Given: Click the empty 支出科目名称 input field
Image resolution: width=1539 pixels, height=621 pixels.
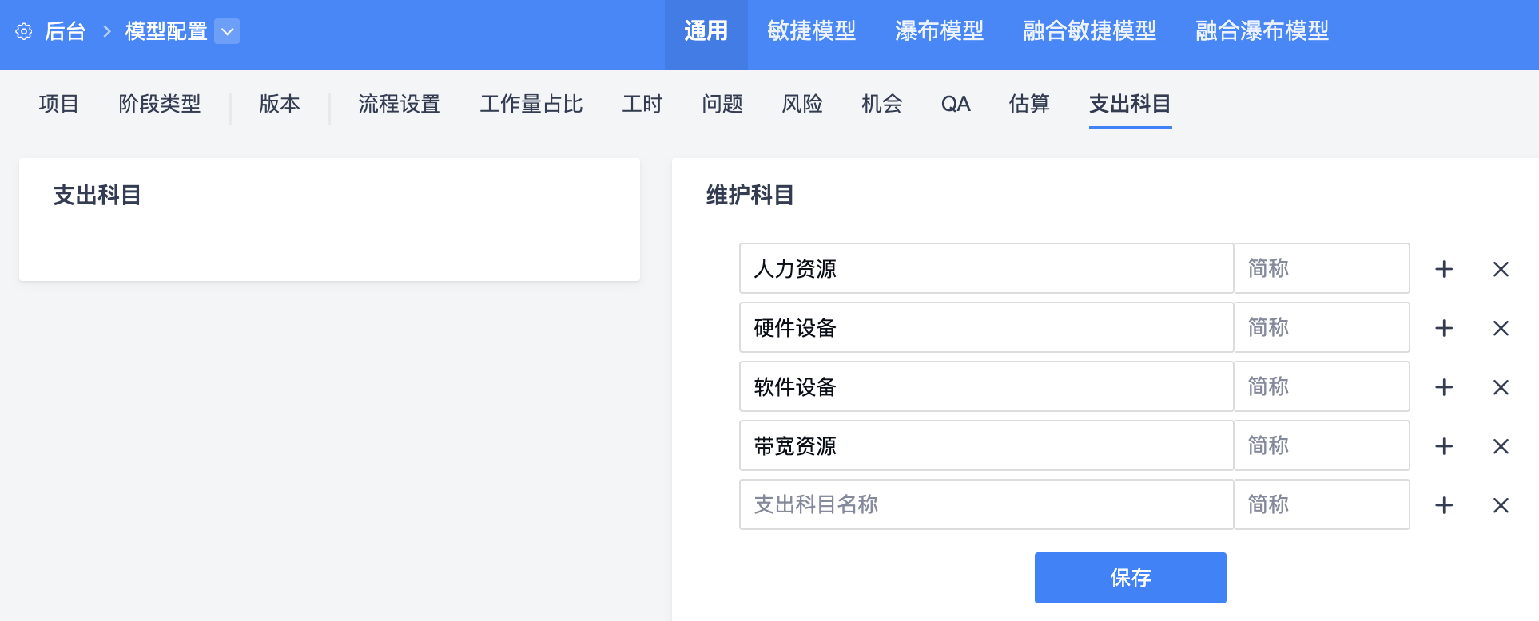Looking at the screenshot, I should coord(986,504).
